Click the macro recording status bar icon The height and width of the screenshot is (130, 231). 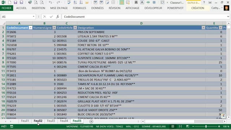(12, 126)
